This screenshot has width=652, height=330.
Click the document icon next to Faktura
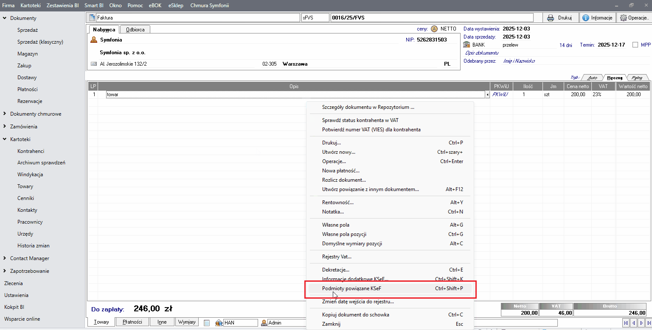(92, 18)
